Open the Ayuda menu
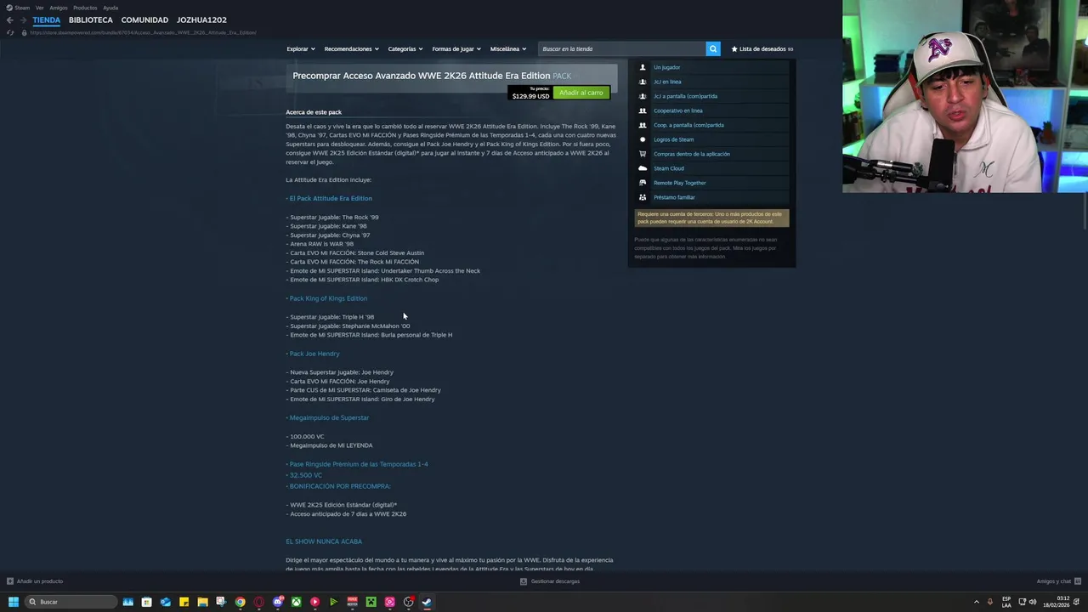The image size is (1088, 612). (x=110, y=8)
